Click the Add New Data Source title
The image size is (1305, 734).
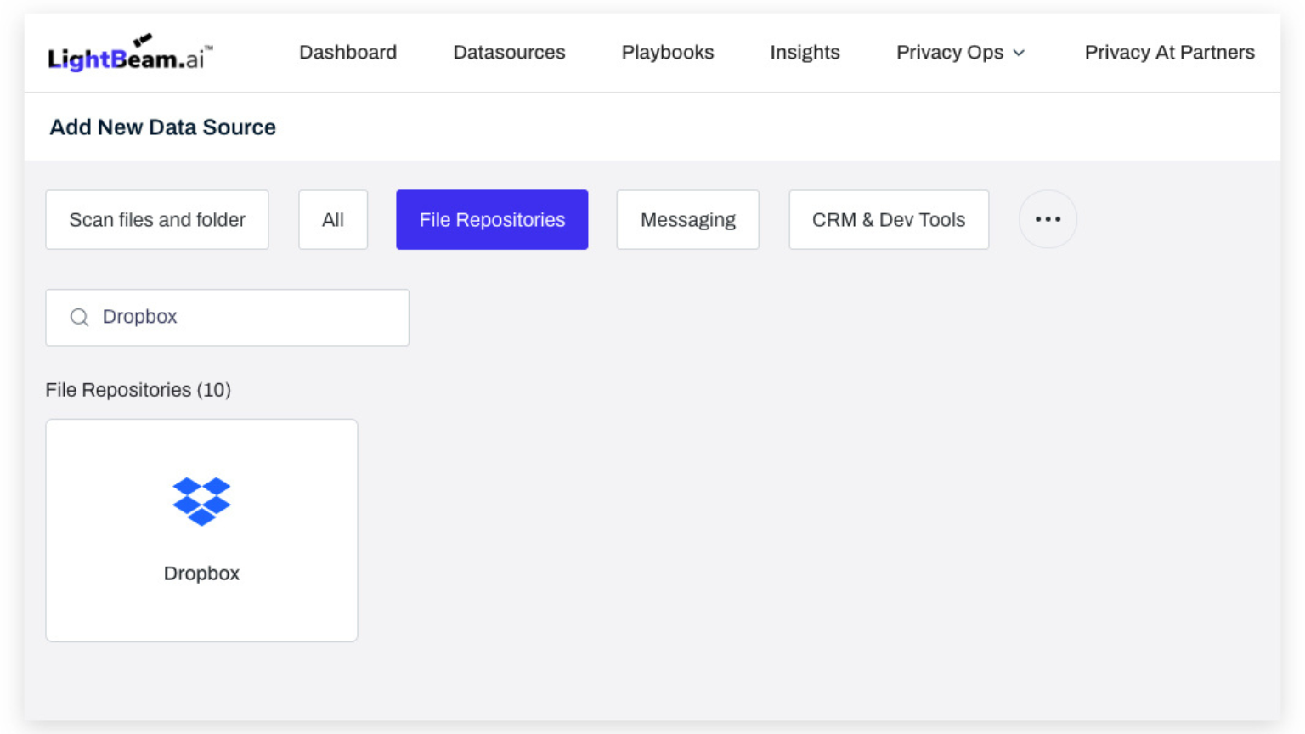tap(163, 127)
